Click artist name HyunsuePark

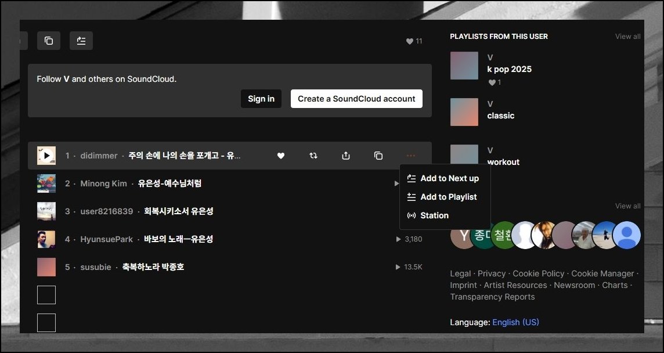point(107,239)
